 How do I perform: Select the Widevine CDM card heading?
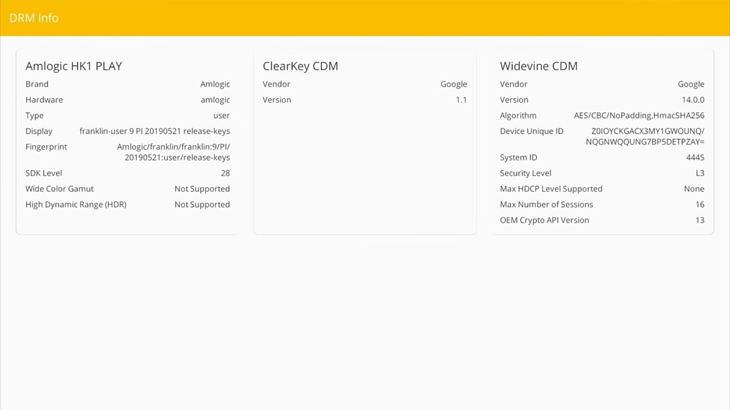pyautogui.click(x=539, y=66)
